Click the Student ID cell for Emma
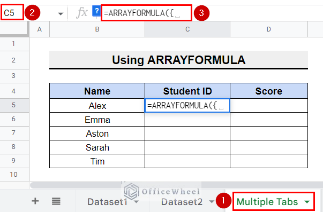323x212 pixels. click(187, 120)
